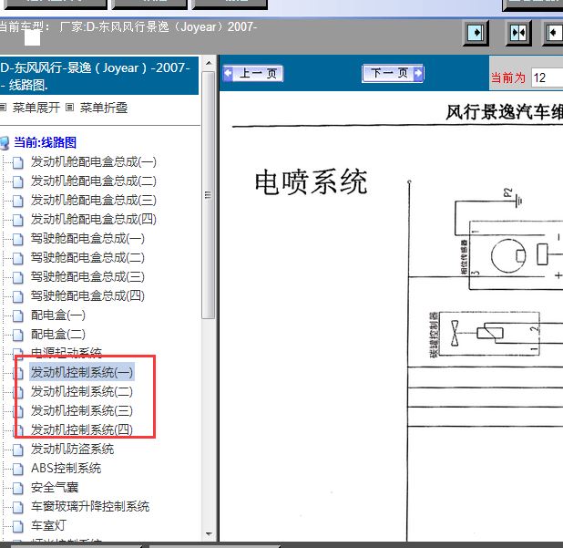Viewport: 563px width, 548px height.
Task: Click the page icon beside 驾驶舱配电盒总成(三)
Action: (x=17, y=277)
